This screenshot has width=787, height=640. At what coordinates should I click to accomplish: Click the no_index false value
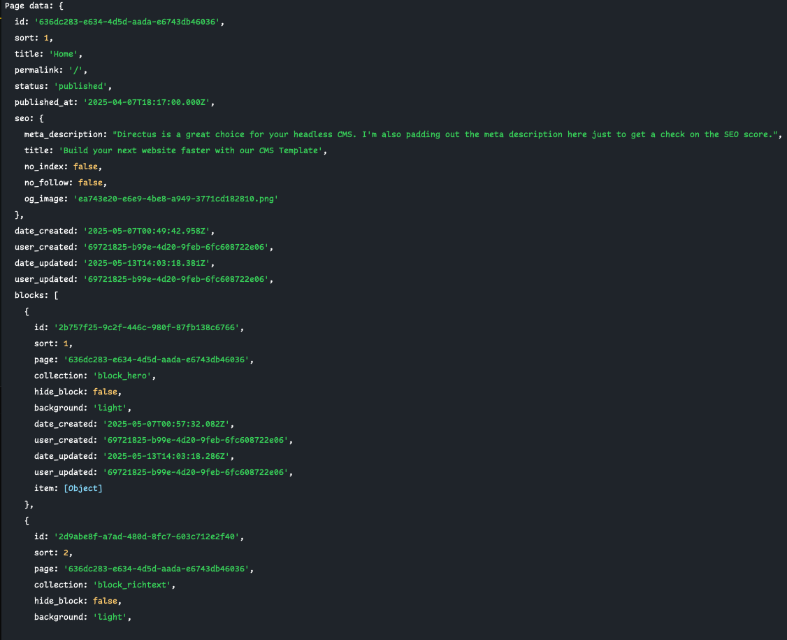[x=87, y=166]
